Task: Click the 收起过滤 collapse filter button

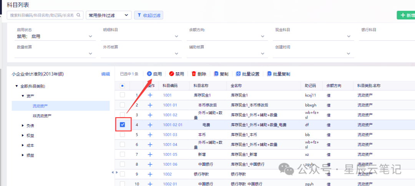Action: (x=149, y=15)
